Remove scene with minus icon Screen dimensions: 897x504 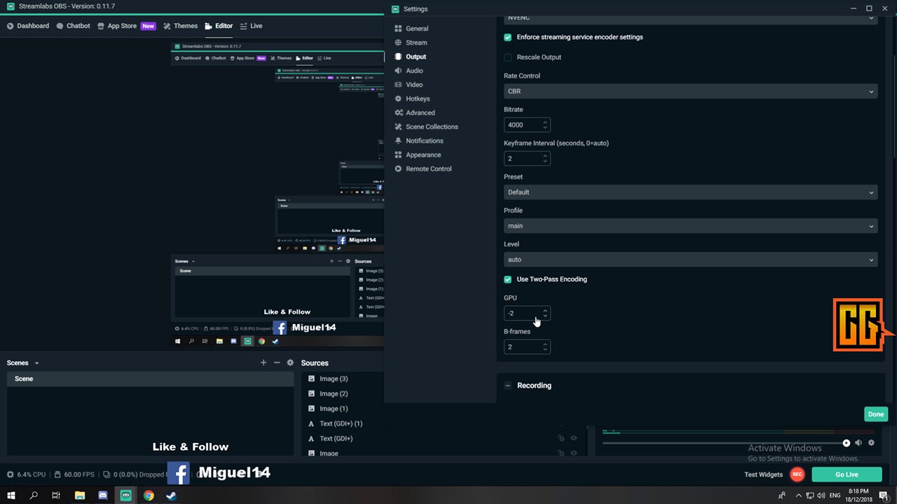pos(277,363)
